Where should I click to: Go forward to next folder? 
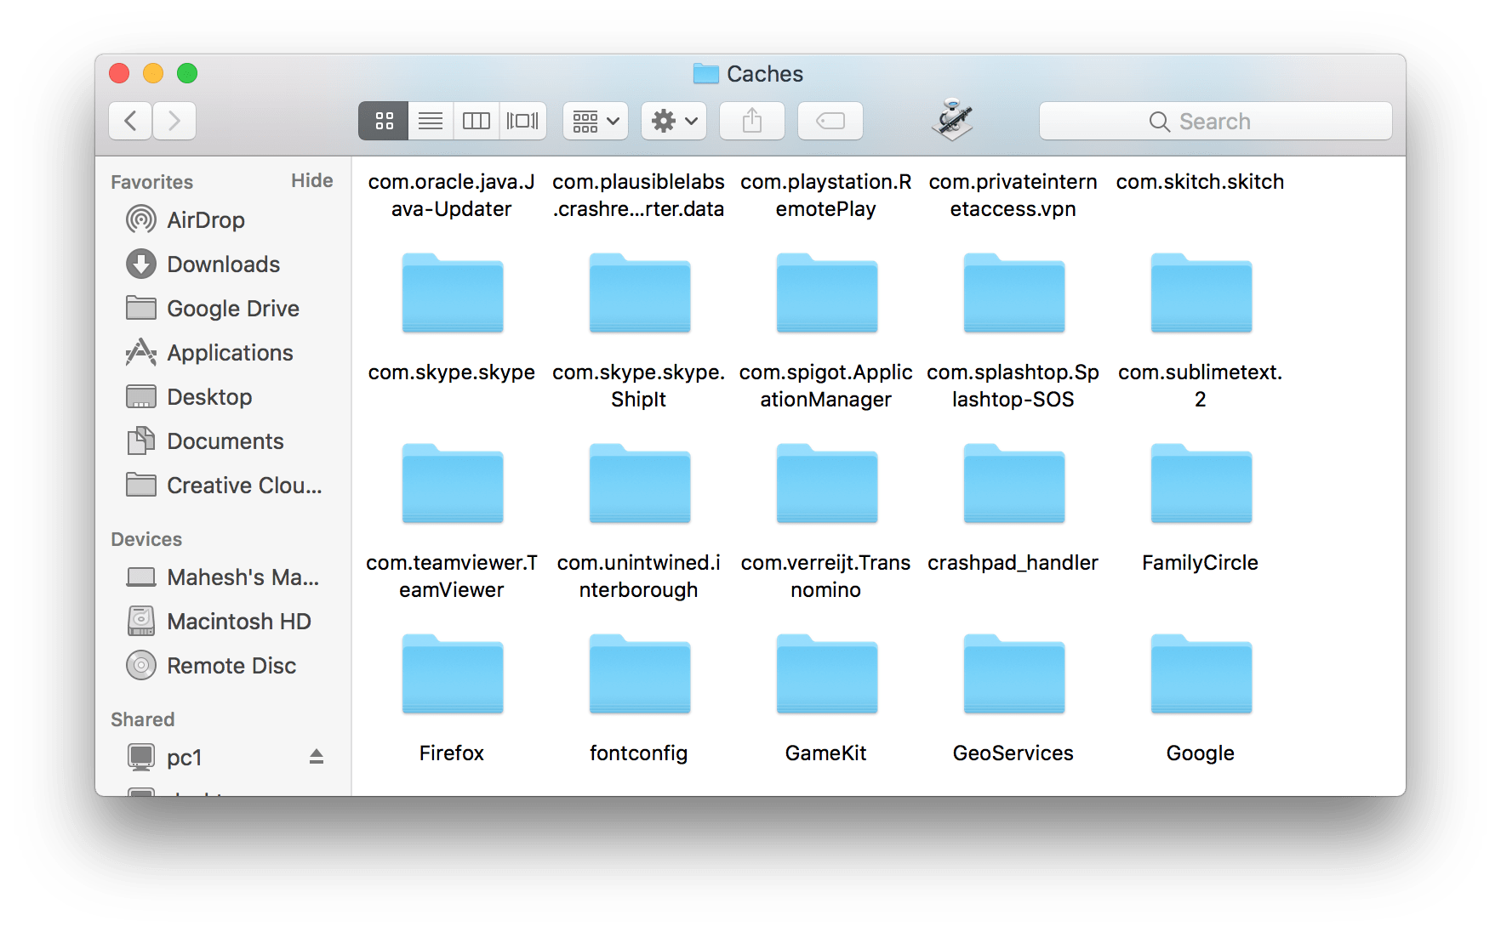(174, 121)
